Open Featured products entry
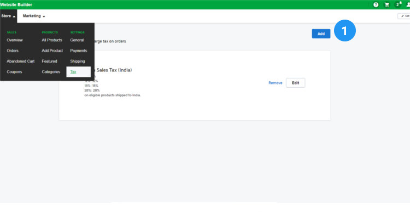 point(49,61)
